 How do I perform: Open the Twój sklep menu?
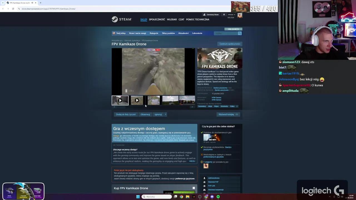pos(121,33)
